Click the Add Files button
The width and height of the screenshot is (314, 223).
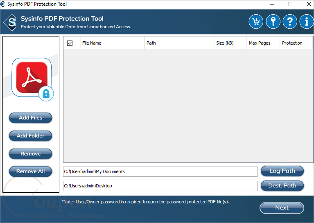point(30,118)
